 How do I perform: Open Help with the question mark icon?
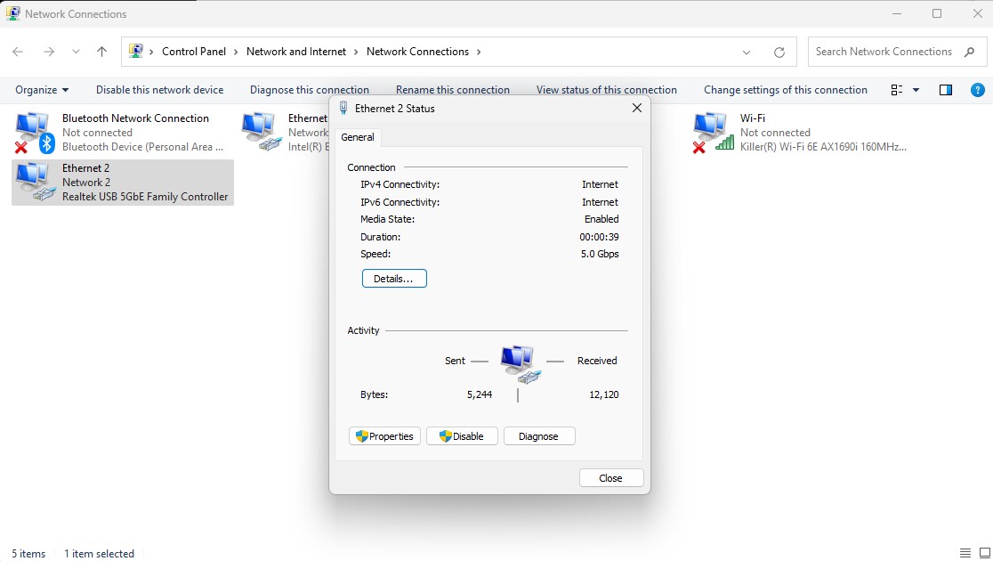tap(978, 90)
